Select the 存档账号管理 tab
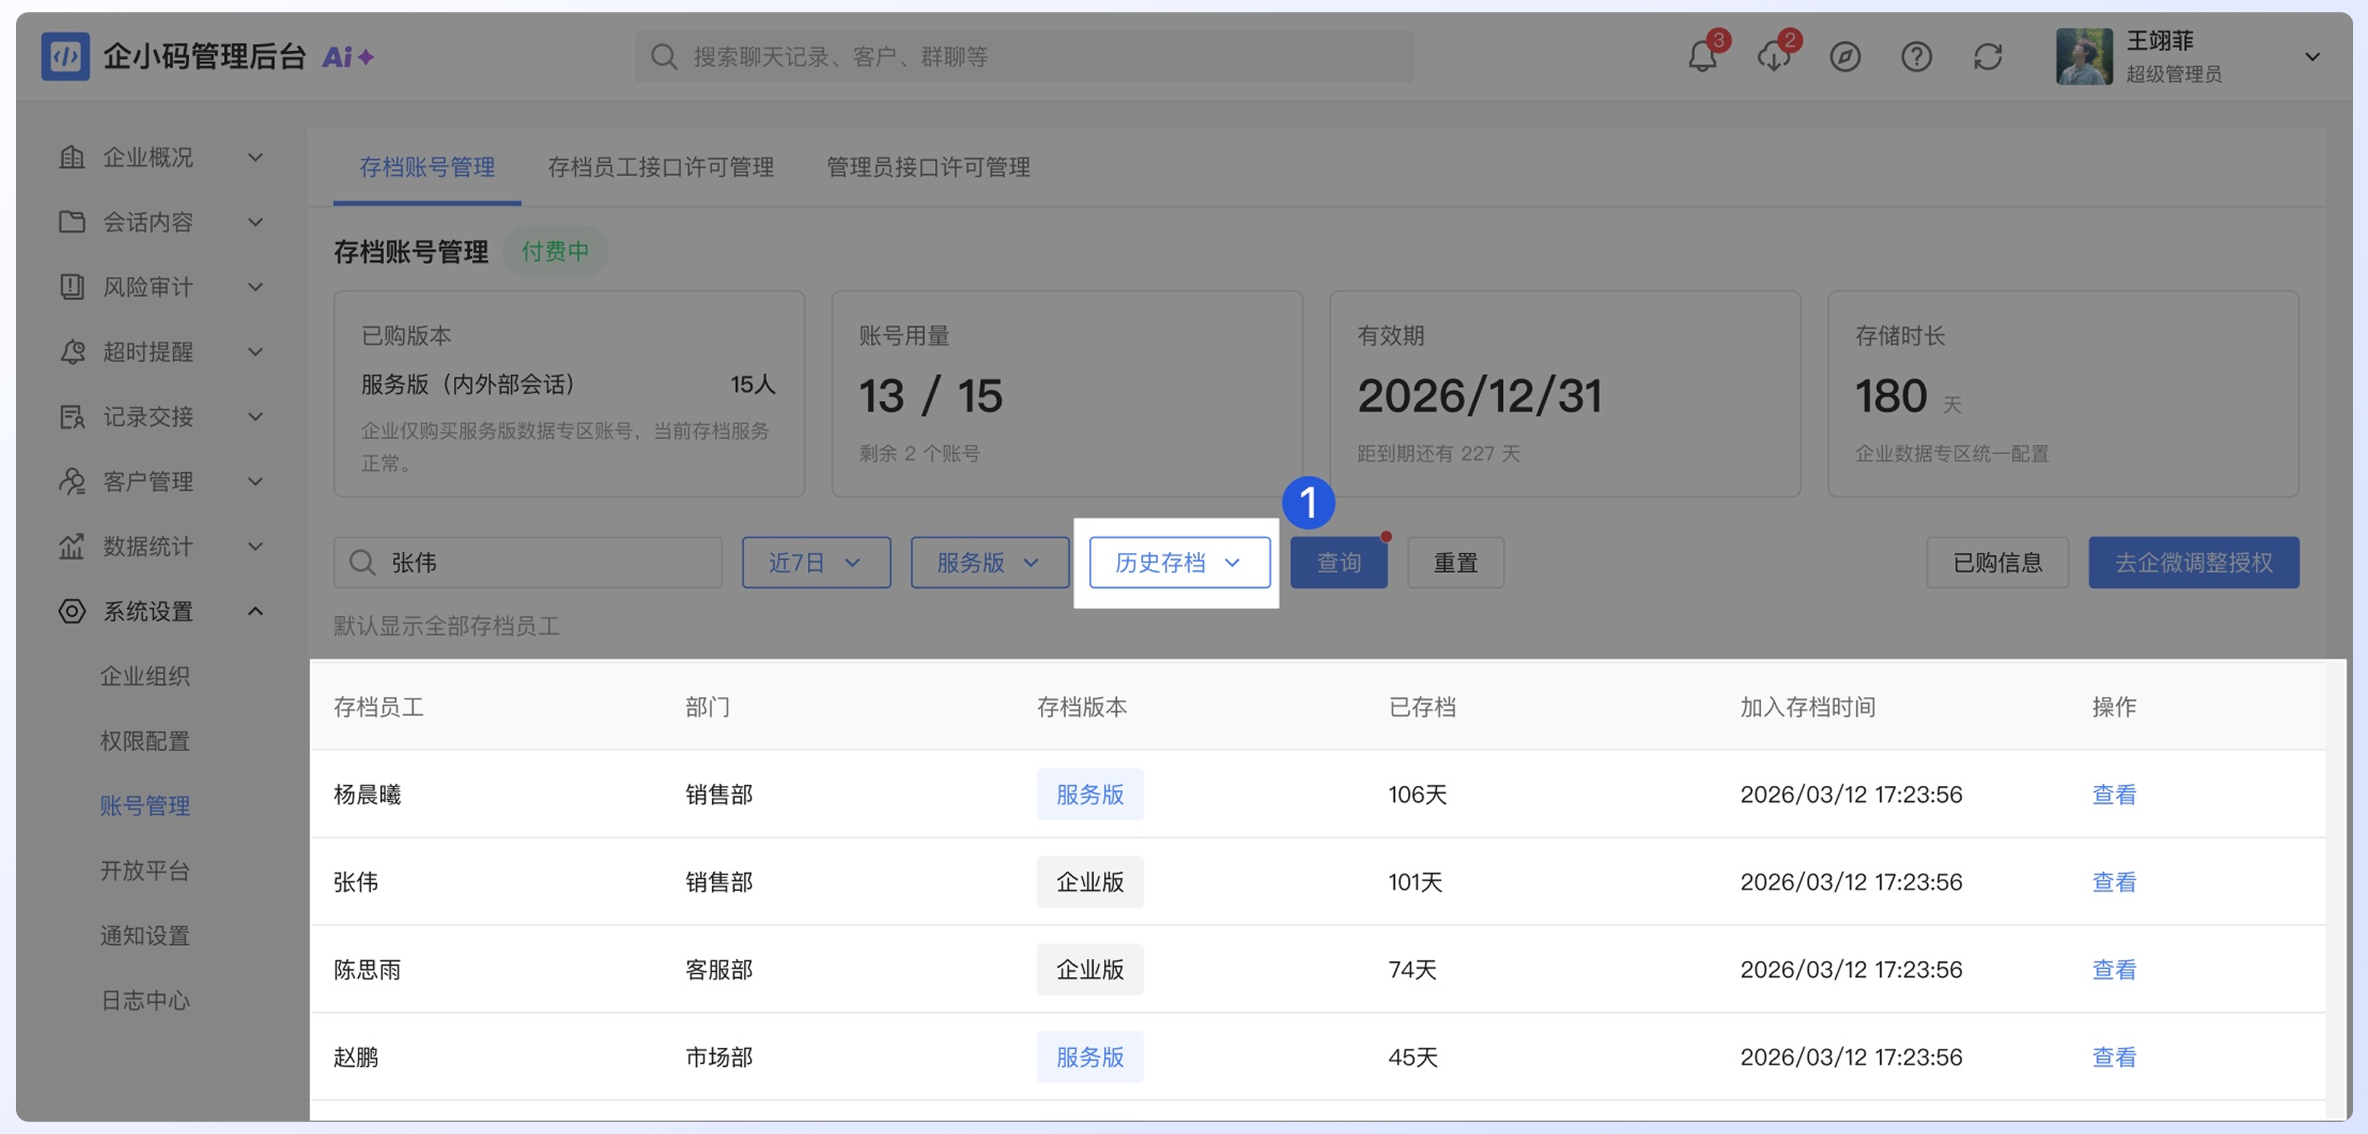 coord(427,167)
